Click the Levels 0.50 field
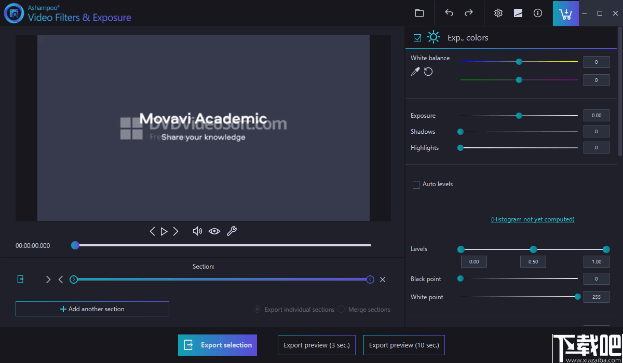623x363 pixels. click(533, 261)
